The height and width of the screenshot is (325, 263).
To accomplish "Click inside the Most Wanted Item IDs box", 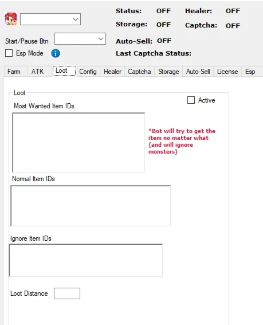I will point(78,142).
